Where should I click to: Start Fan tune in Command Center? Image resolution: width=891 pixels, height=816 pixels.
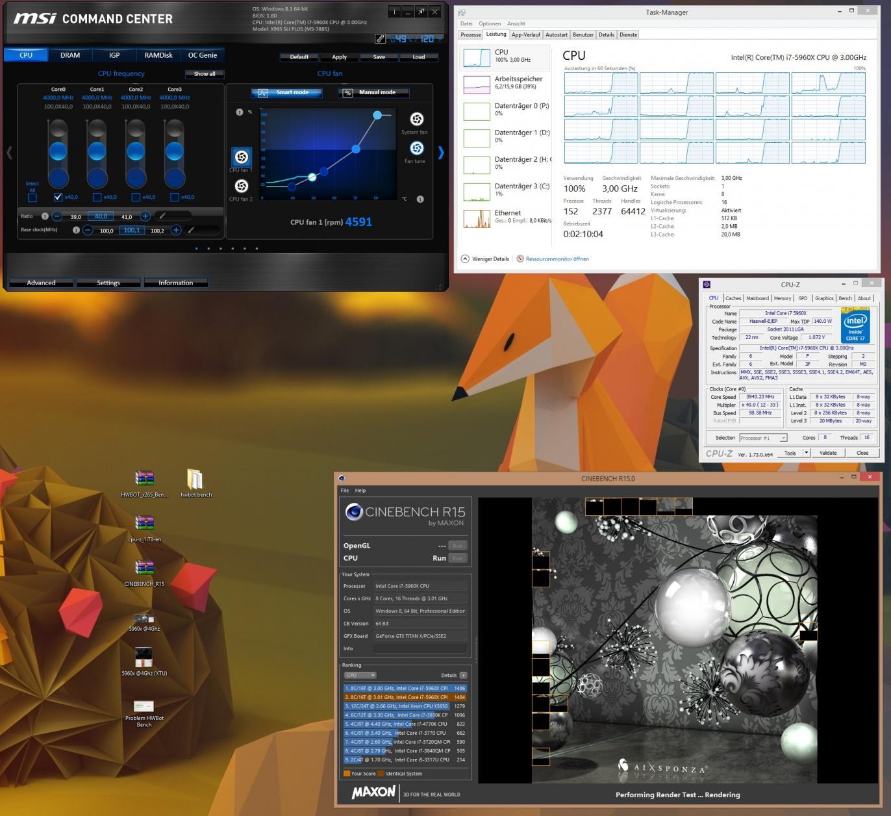point(416,148)
